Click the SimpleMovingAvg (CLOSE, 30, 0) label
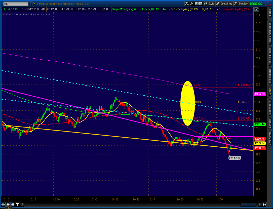 [188, 9]
